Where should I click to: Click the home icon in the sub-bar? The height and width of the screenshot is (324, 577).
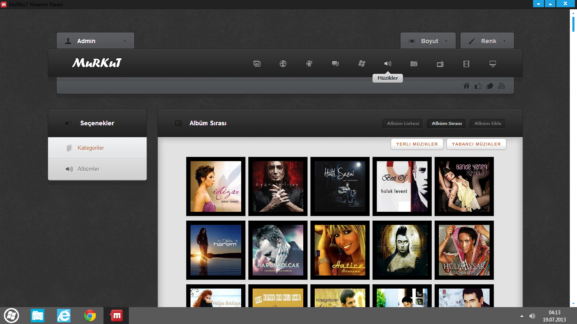(466, 86)
